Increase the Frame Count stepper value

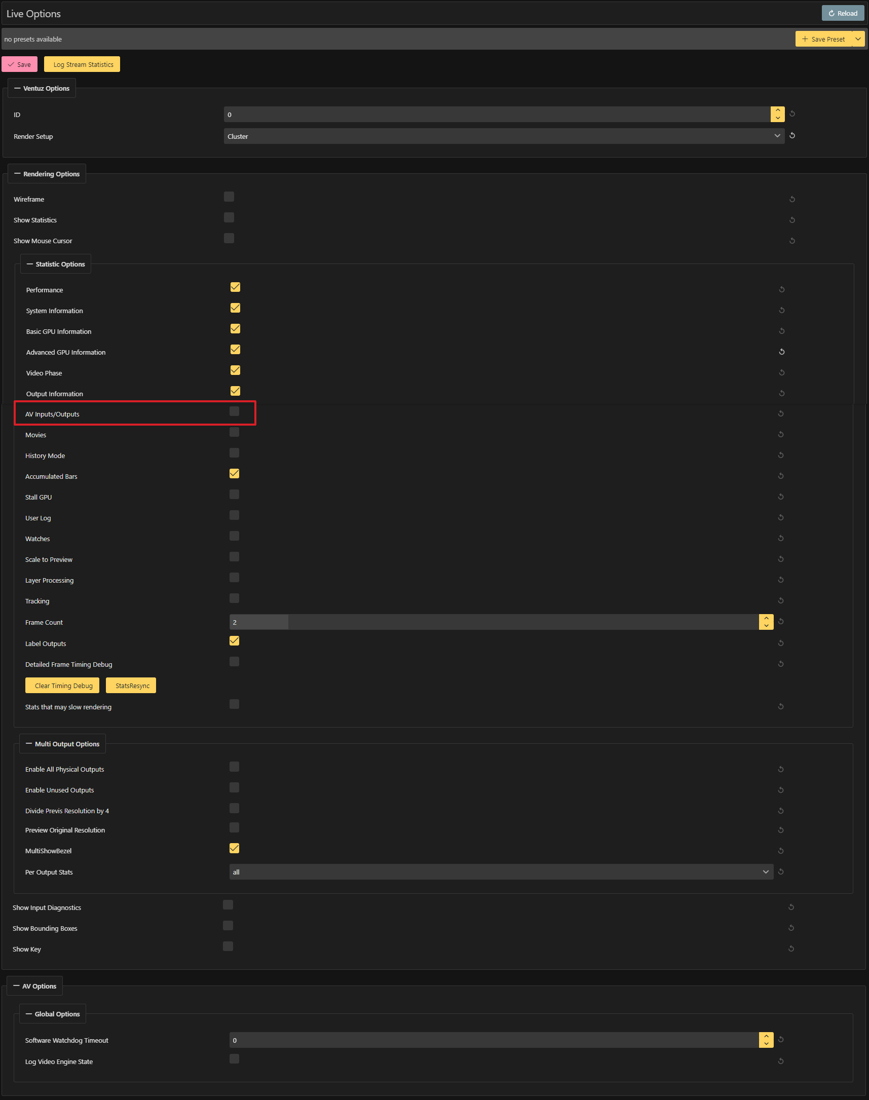coord(766,618)
